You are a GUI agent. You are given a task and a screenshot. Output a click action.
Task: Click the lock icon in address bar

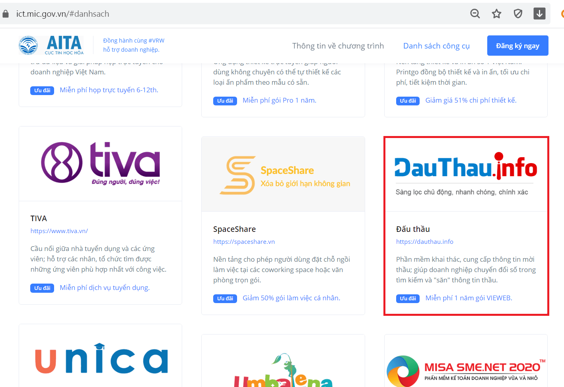click(6, 14)
